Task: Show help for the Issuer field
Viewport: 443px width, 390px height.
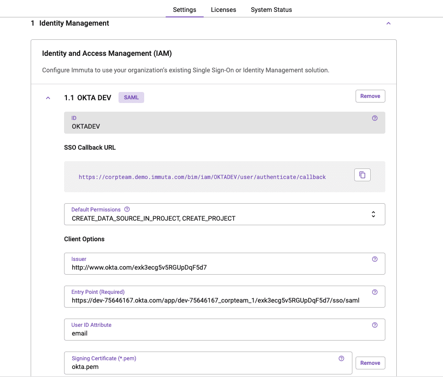Action: 375,259
